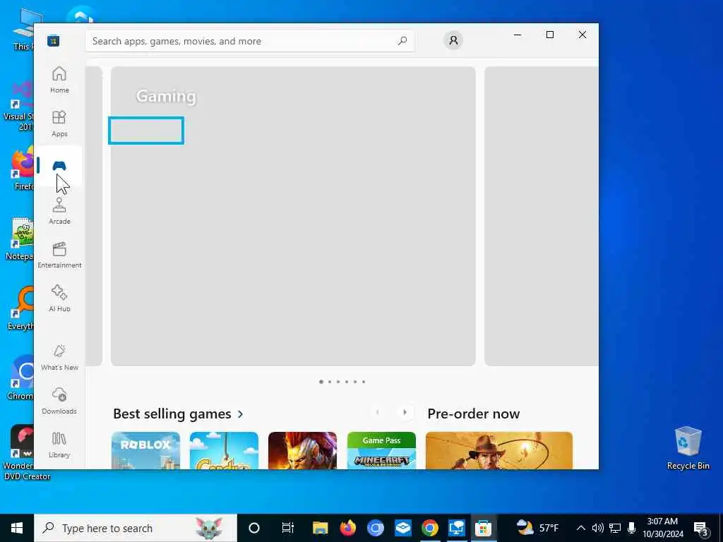Open the Apps section in the sidebar
This screenshot has height=542, width=723.
(59, 124)
